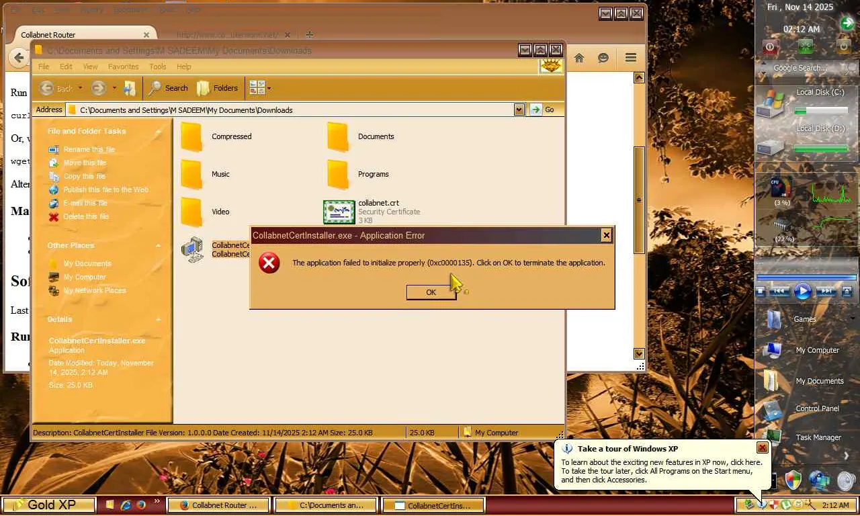This screenshot has width=860, height=516.
Task: Play media in the sidebar player
Action: click(803, 291)
